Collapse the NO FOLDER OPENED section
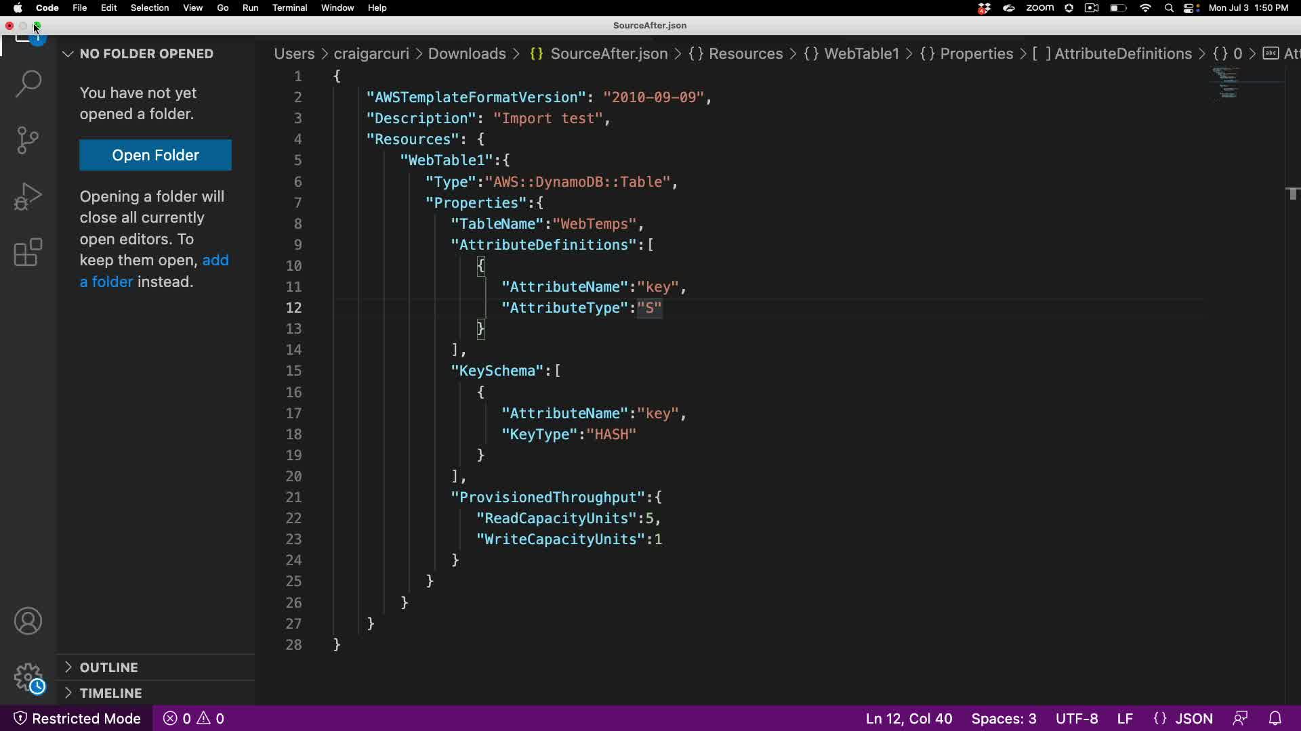The width and height of the screenshot is (1301, 731). pyautogui.click(x=68, y=53)
